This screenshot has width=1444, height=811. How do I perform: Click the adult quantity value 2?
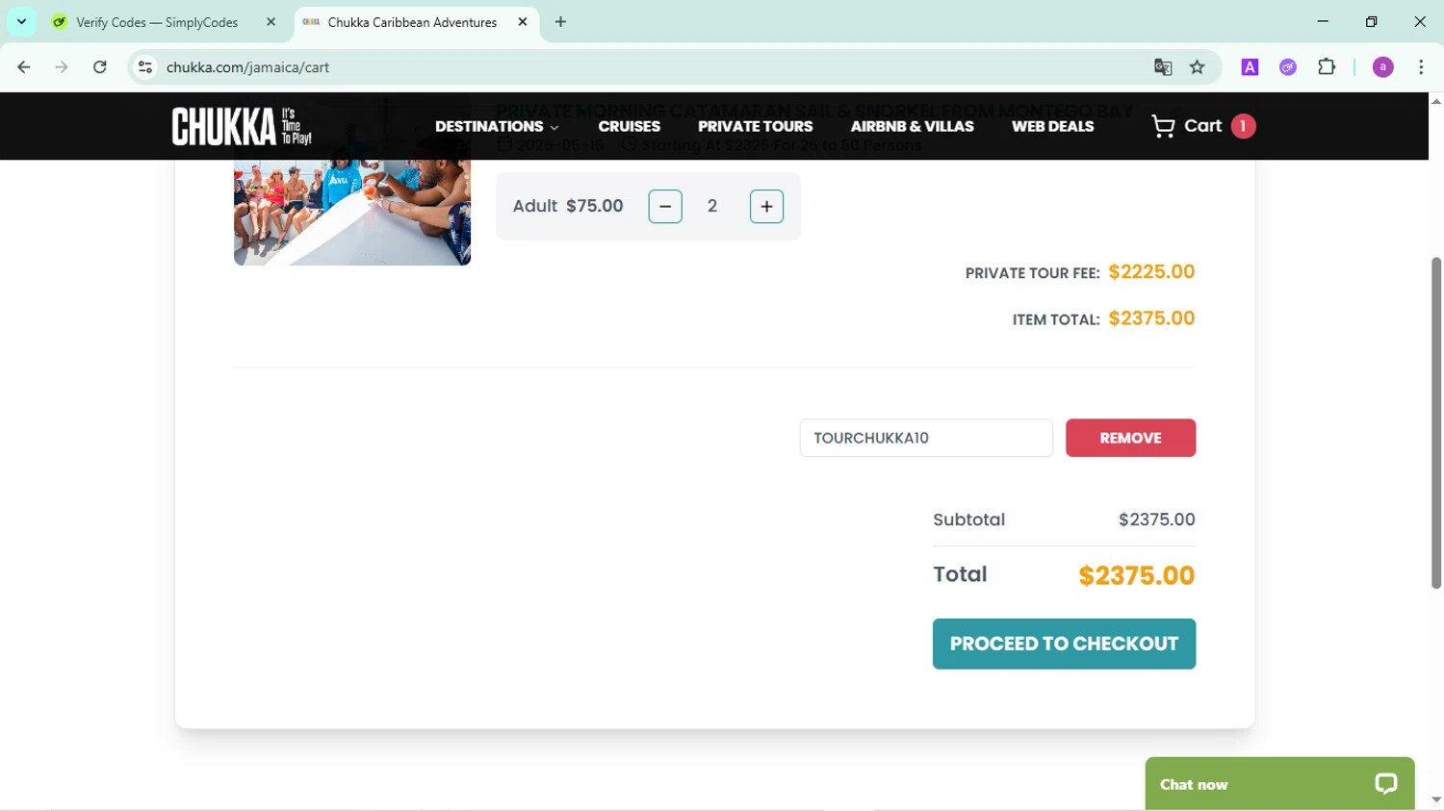[x=712, y=206]
